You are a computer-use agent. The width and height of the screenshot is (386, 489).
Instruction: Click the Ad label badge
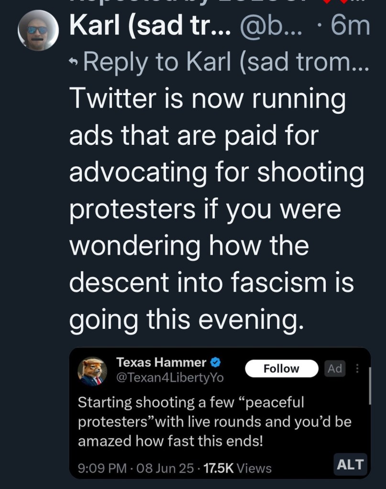pos(335,369)
